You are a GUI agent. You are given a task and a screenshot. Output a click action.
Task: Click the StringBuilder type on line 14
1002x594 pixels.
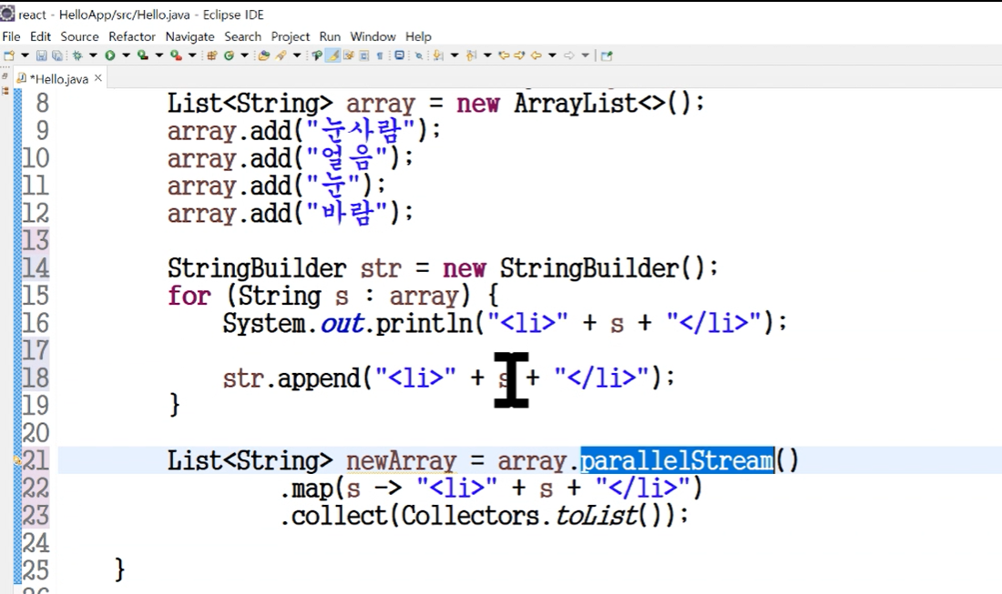[x=257, y=268]
